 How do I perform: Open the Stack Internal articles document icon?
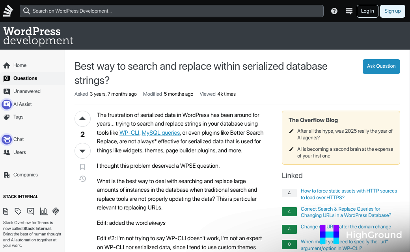point(6,211)
